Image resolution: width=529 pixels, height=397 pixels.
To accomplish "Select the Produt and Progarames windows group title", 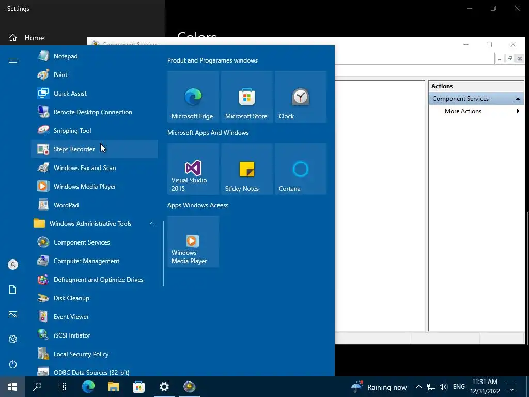I will 212,60.
